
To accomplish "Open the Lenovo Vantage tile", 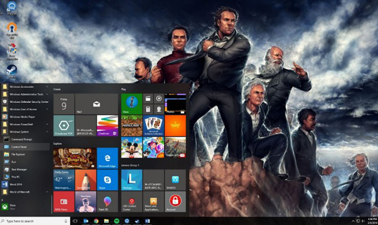I will (132, 180).
